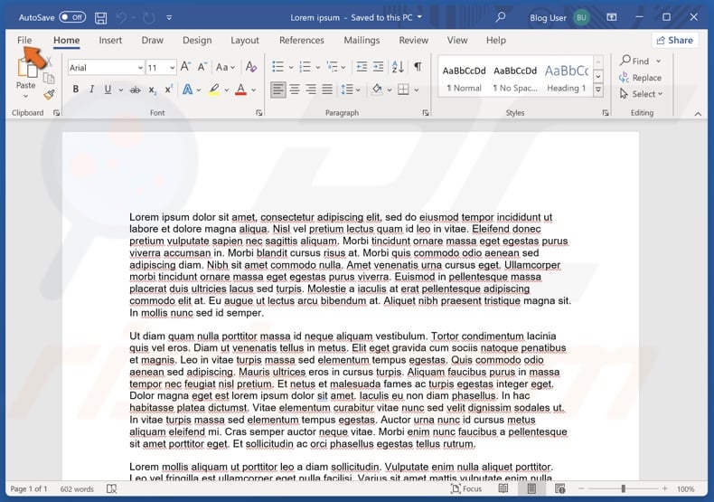Toggle Underline formatting
The width and height of the screenshot is (714, 502).
(108, 90)
